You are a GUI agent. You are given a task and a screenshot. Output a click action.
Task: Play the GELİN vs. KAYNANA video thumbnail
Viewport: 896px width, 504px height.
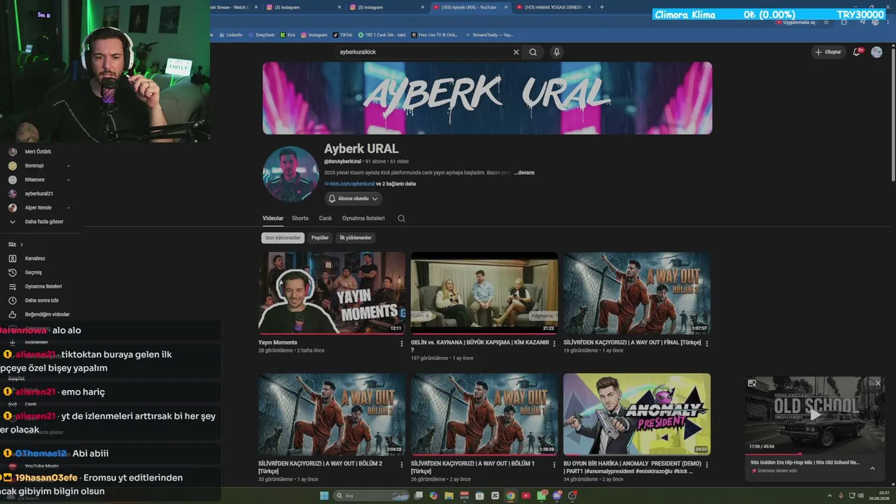tap(484, 293)
